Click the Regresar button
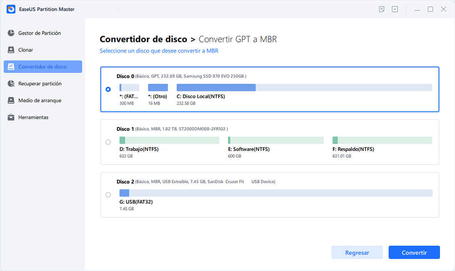455x271 pixels. point(357,252)
